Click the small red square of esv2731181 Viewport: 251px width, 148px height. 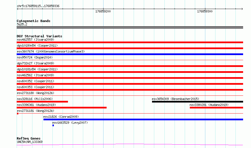click(x=17, y=114)
